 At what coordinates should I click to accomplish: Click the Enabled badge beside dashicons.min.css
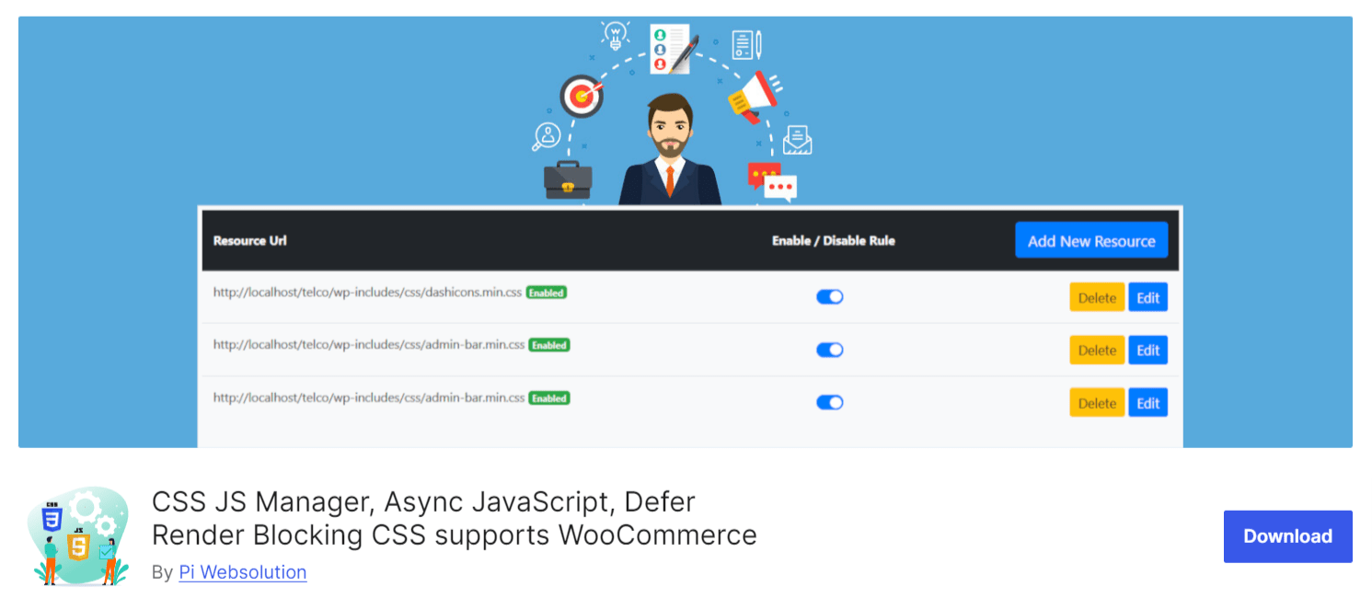546,293
